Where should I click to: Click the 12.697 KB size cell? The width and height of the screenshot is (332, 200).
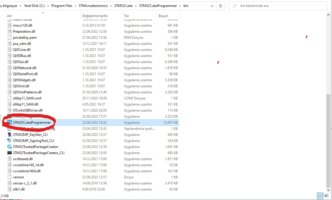pos(170,123)
